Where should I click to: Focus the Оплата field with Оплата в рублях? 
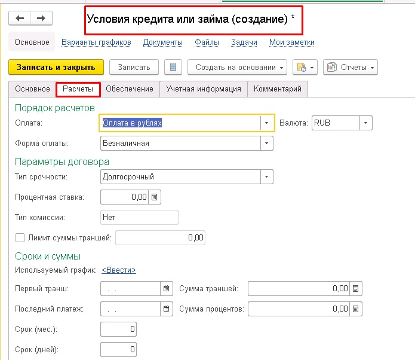180,123
